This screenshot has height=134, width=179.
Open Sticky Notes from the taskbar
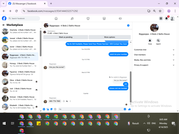[39, 123]
